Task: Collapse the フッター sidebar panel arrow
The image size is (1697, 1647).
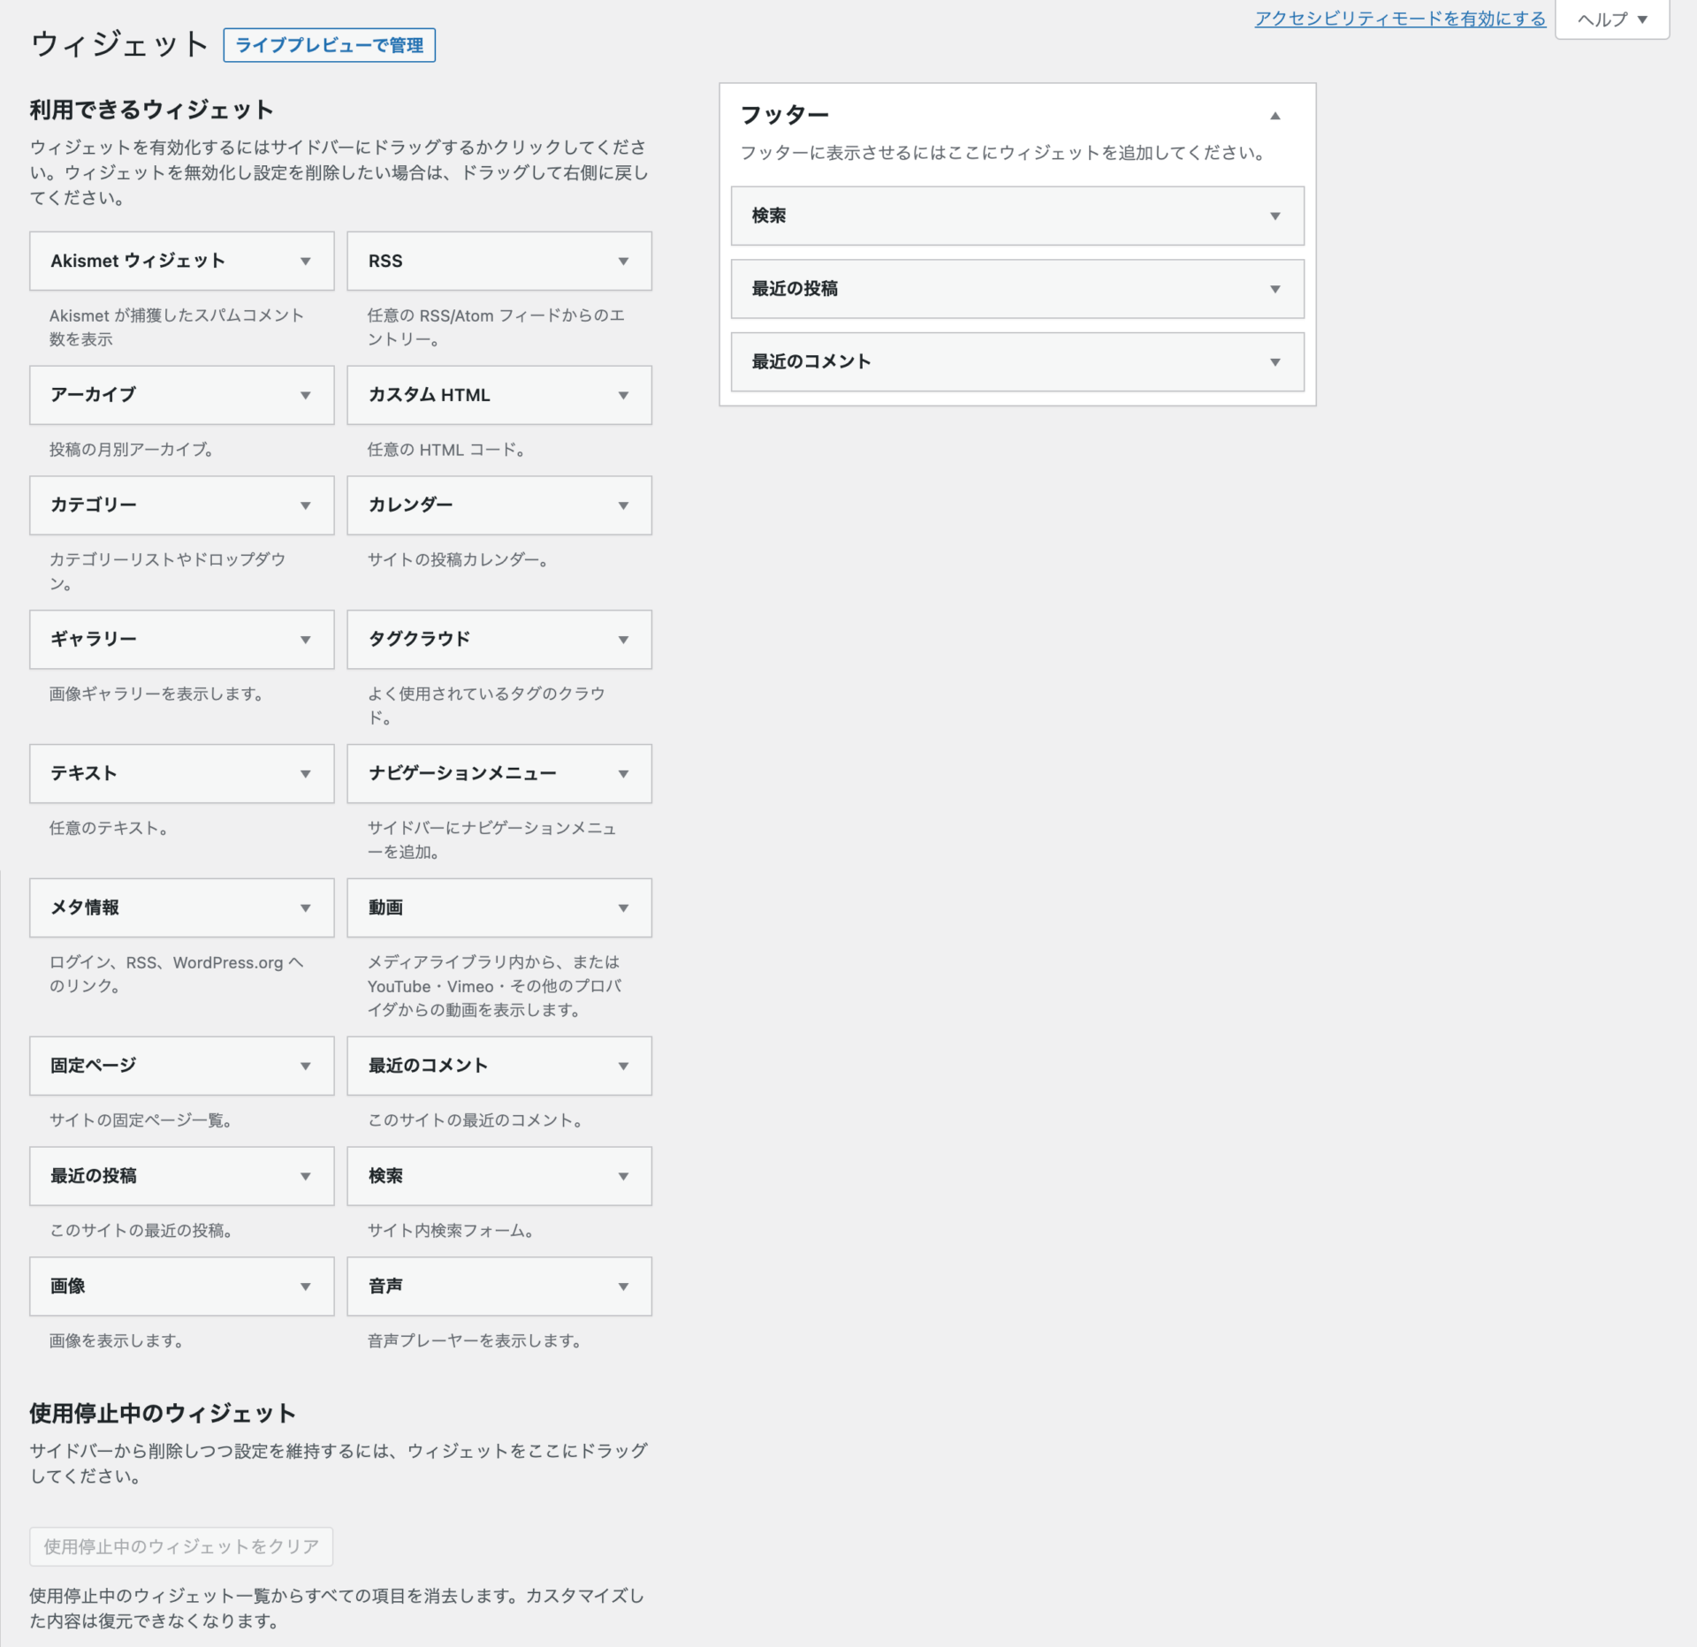Action: coord(1275,116)
